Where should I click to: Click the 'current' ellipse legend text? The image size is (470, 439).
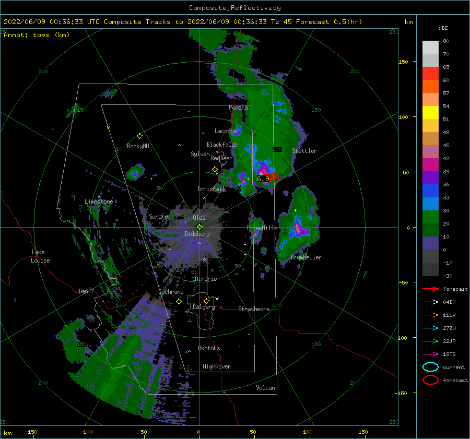pyautogui.click(x=454, y=367)
